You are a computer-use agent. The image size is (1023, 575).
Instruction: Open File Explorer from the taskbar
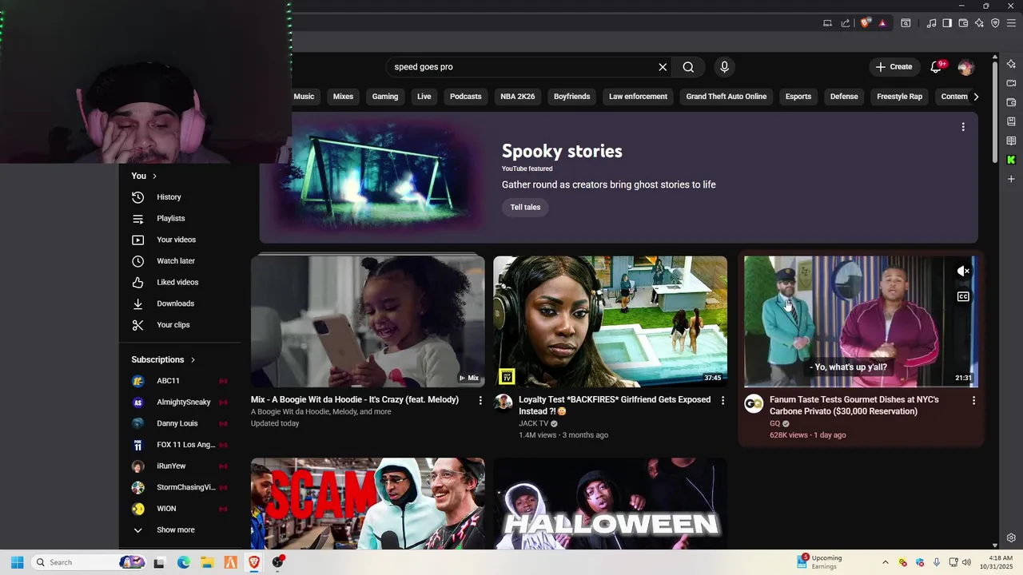click(206, 562)
